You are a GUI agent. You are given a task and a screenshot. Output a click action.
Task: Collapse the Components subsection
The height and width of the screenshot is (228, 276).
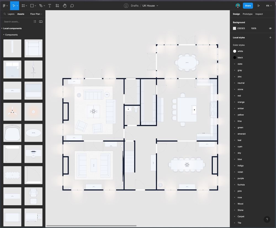pyautogui.click(x=4, y=35)
